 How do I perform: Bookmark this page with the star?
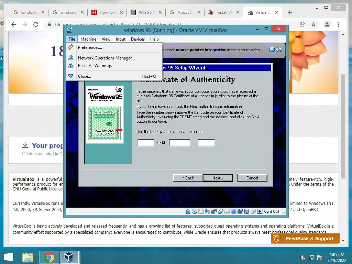point(313,24)
